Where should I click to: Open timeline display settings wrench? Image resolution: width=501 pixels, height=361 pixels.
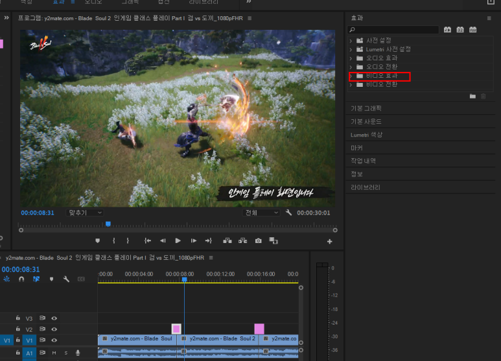[66, 279]
